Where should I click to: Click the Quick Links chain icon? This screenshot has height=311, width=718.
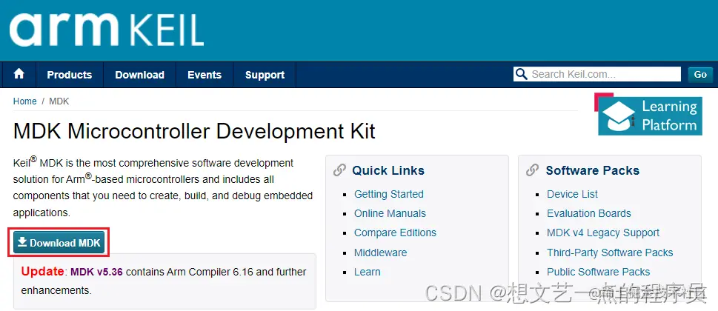coord(339,170)
